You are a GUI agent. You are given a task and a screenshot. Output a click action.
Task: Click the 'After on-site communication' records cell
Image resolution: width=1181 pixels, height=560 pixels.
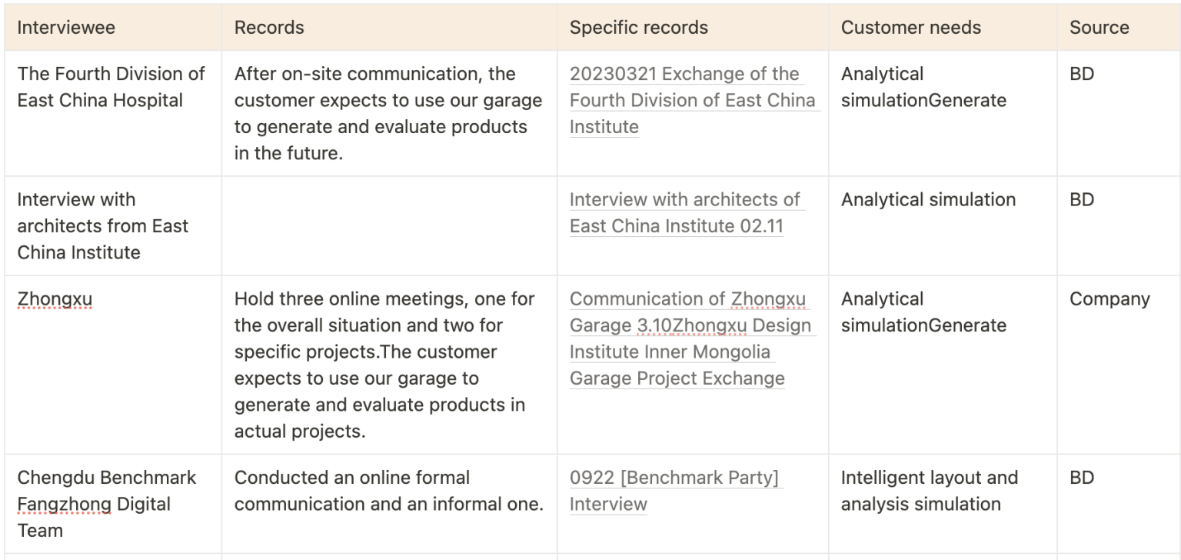click(388, 113)
